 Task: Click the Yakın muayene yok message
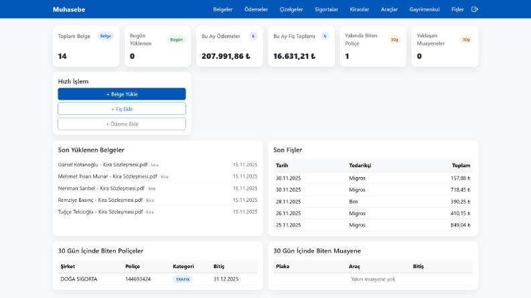[x=373, y=279]
